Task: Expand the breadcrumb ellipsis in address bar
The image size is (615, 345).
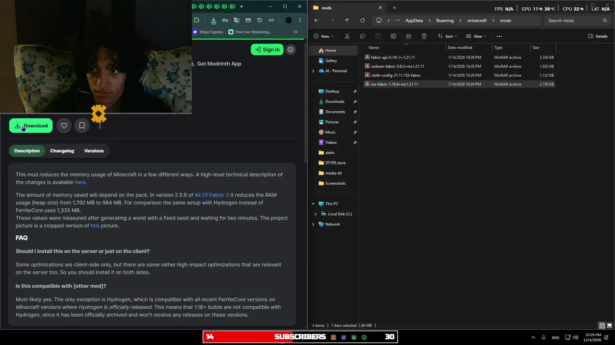Action: point(397,21)
